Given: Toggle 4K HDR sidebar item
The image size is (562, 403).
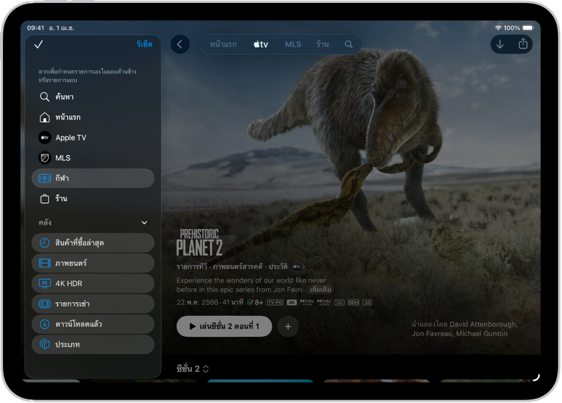Looking at the screenshot, I should [93, 283].
